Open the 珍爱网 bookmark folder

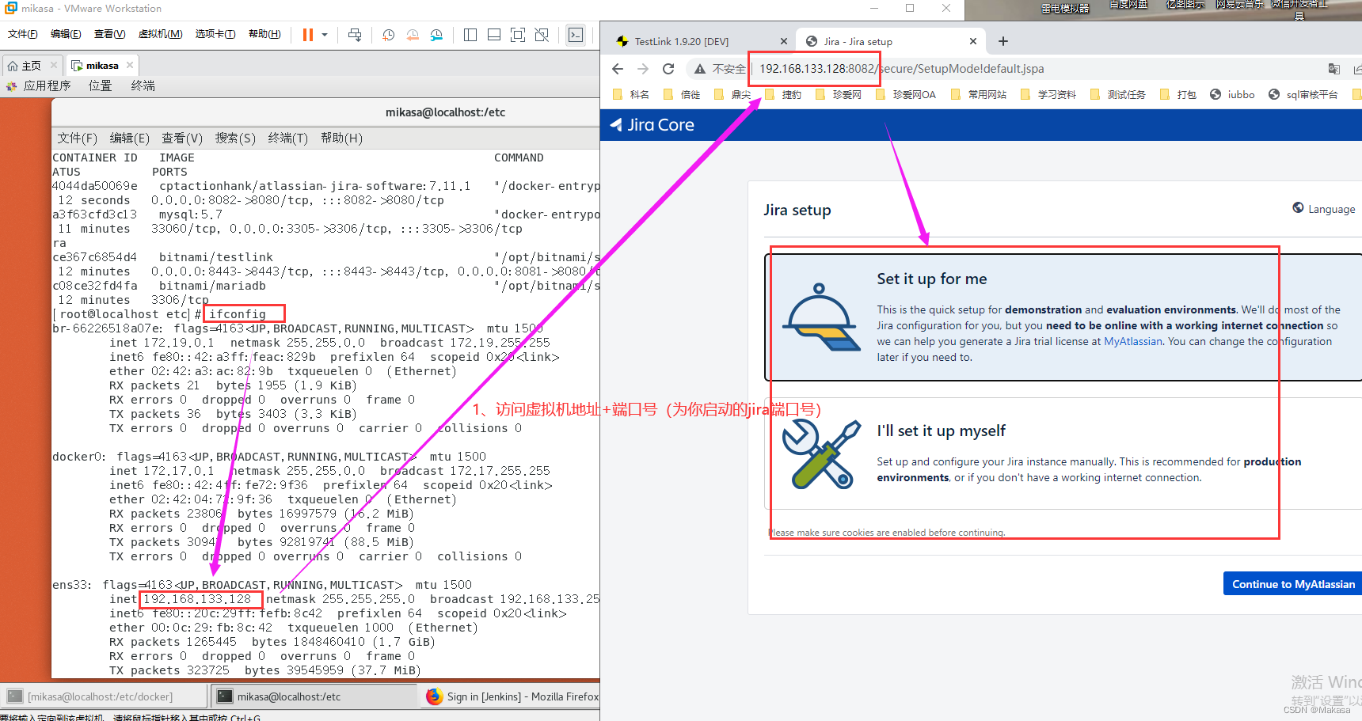pyautogui.click(x=839, y=94)
